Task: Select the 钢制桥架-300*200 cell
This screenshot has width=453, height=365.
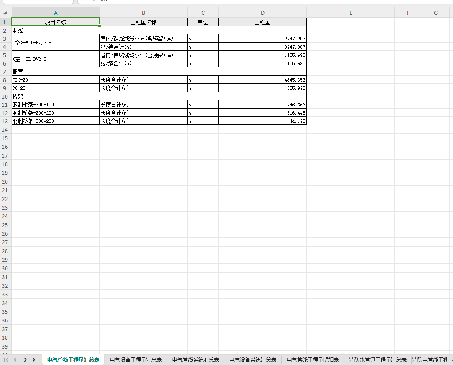Action: point(56,121)
